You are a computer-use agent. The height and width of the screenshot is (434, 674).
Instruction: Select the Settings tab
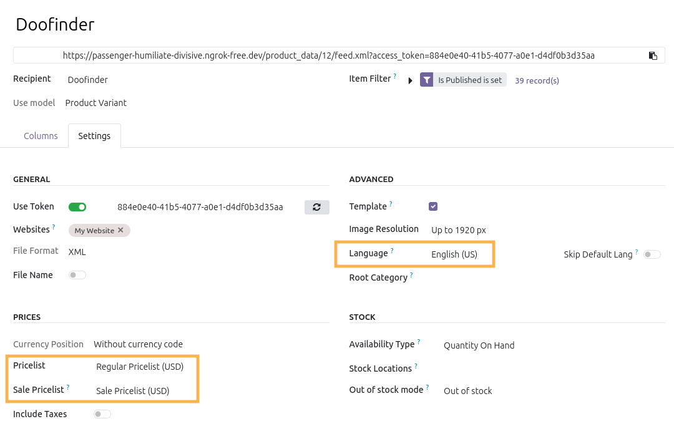(94, 136)
